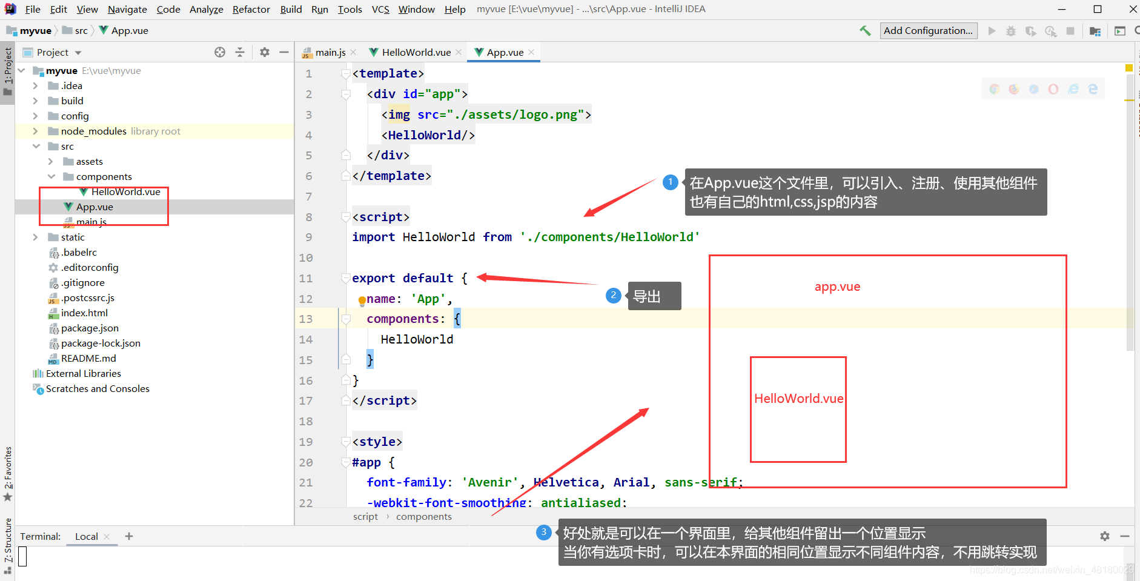
Task: Click the Run with Coverage icon
Action: (x=1031, y=30)
